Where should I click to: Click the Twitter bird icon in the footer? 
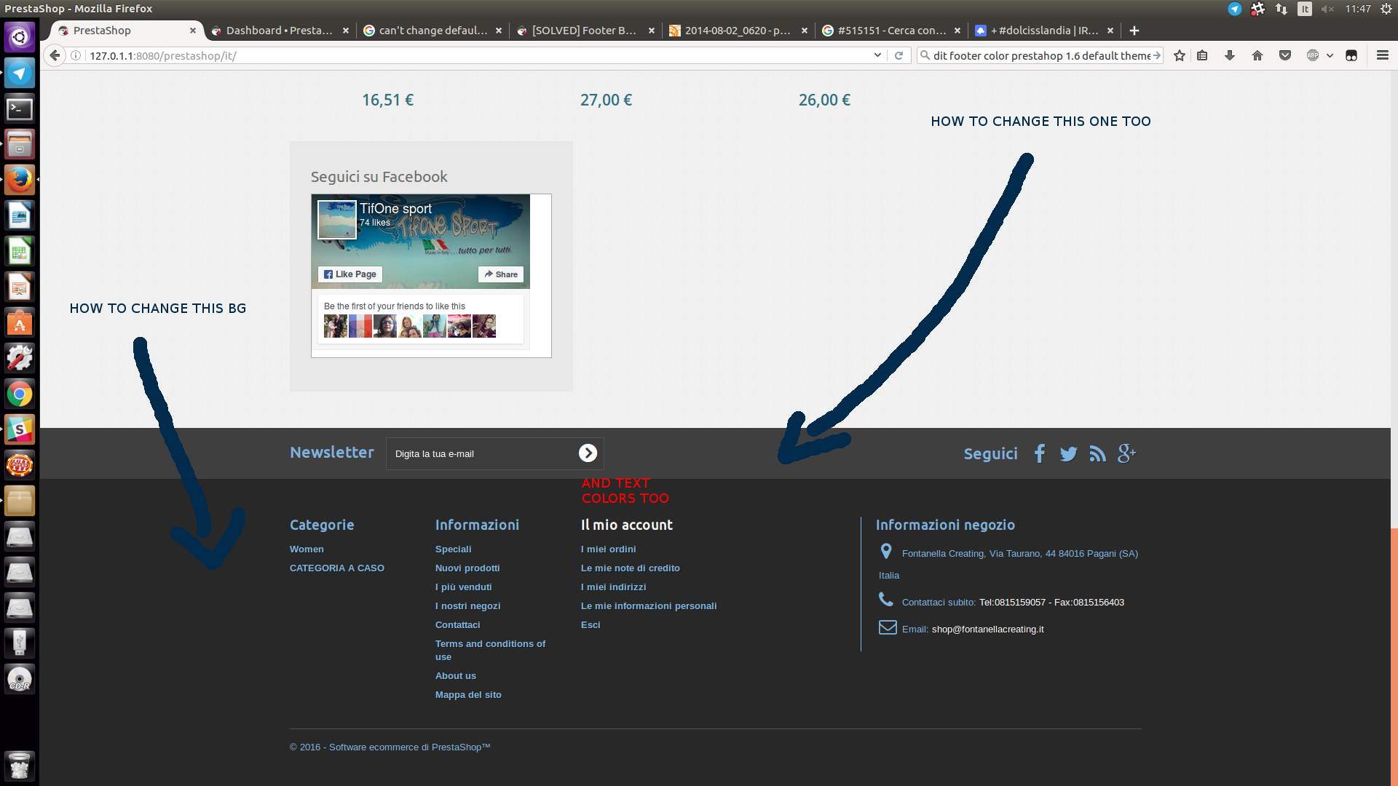click(x=1068, y=454)
